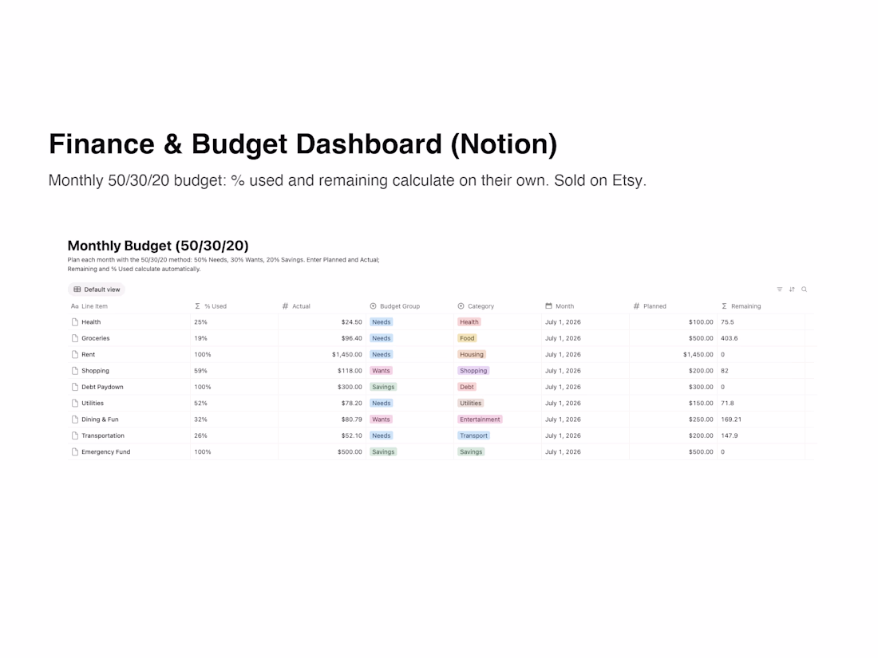Viewport: 878px width, 658px height.
Task: Open the filter icon above the table
Action: (x=780, y=290)
